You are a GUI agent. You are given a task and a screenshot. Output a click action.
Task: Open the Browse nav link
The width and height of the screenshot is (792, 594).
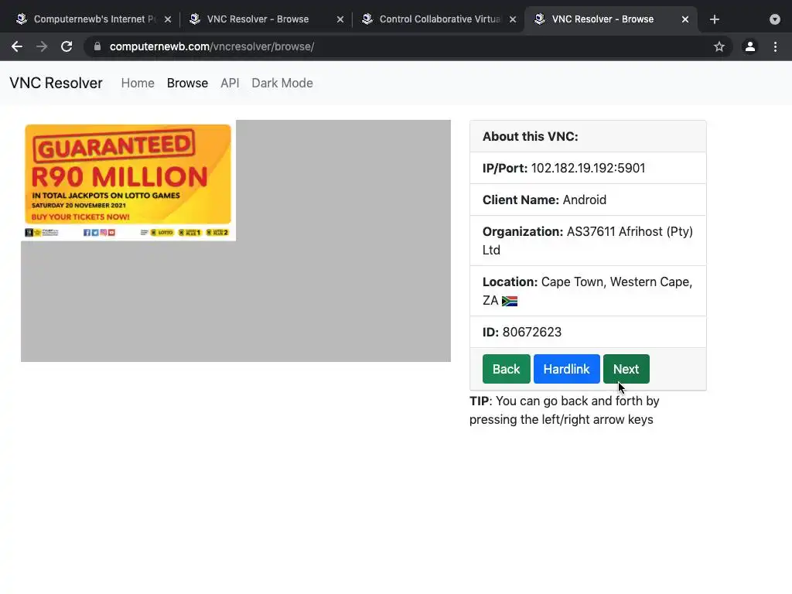pyautogui.click(x=187, y=83)
